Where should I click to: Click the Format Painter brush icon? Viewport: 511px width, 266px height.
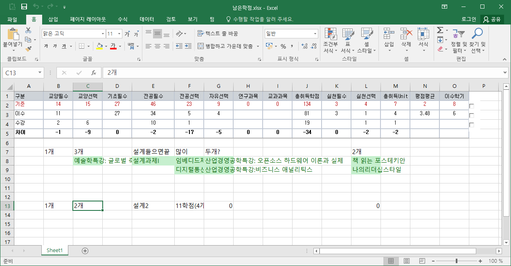(x=28, y=49)
